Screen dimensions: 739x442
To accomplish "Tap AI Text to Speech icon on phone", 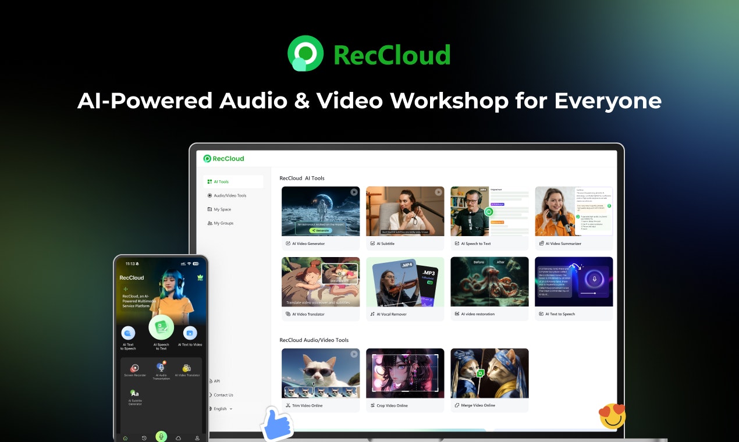I will (x=128, y=333).
